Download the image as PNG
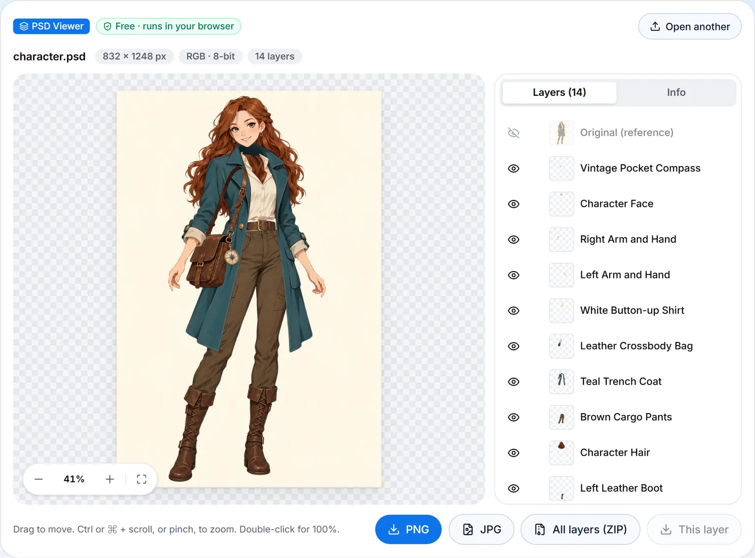The image size is (755, 558). pos(408,530)
